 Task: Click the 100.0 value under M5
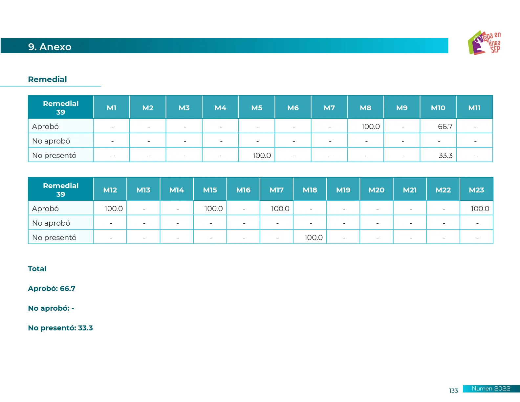point(261,155)
